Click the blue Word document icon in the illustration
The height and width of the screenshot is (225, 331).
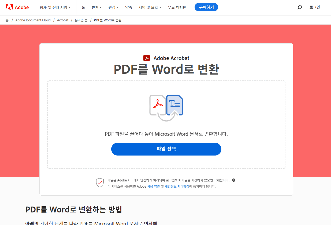point(175,104)
